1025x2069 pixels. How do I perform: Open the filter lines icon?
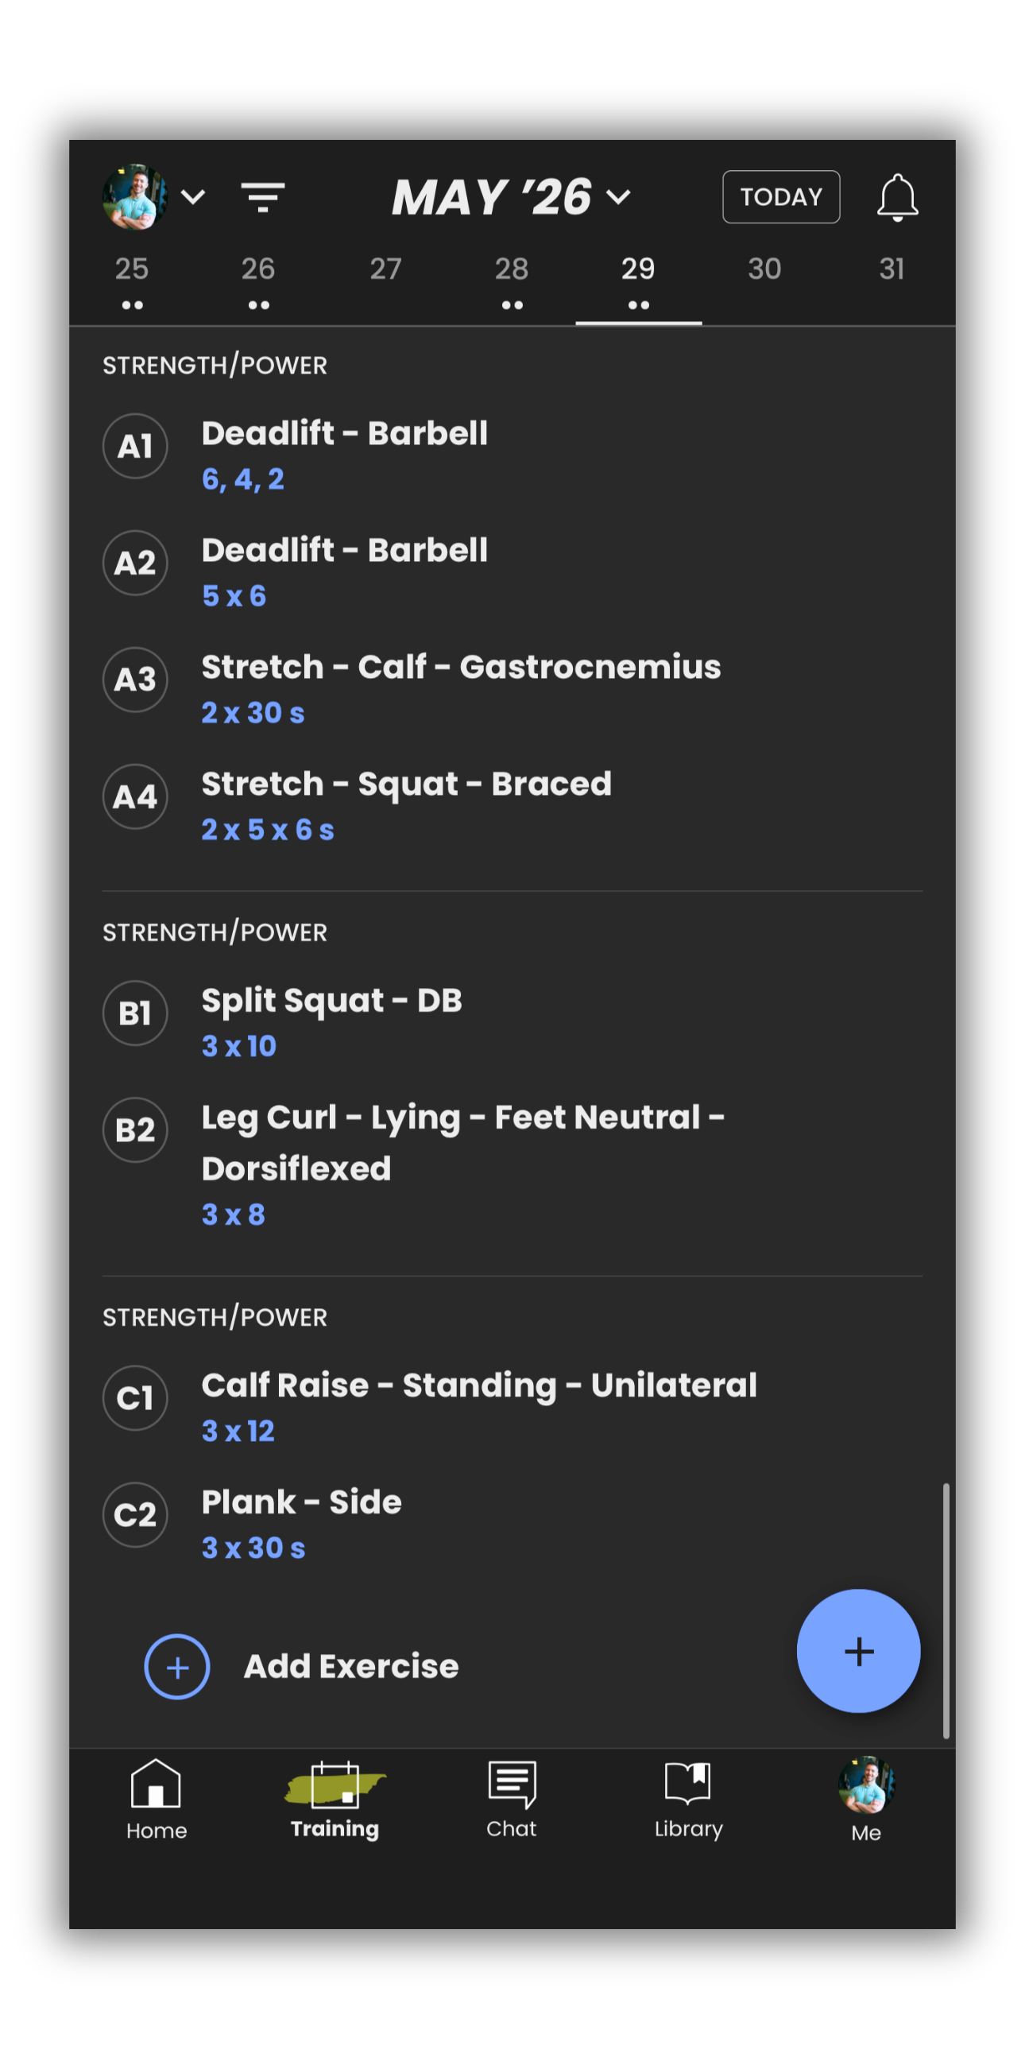[262, 197]
